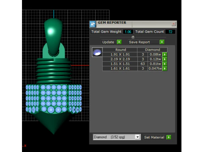Close the Gem Reporter panel

[173, 24]
